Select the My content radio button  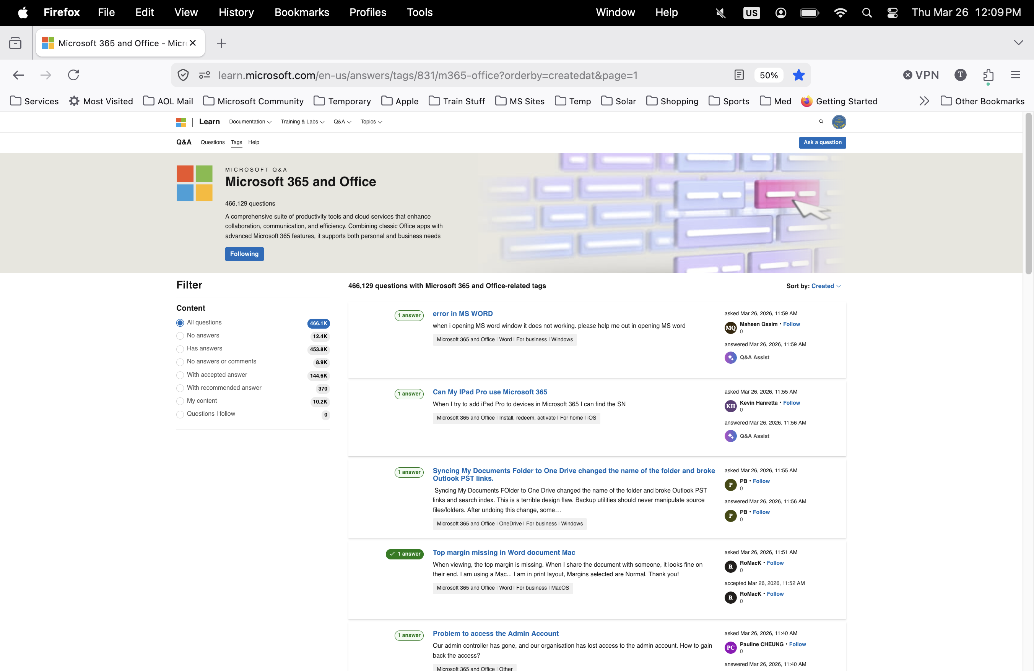180,401
